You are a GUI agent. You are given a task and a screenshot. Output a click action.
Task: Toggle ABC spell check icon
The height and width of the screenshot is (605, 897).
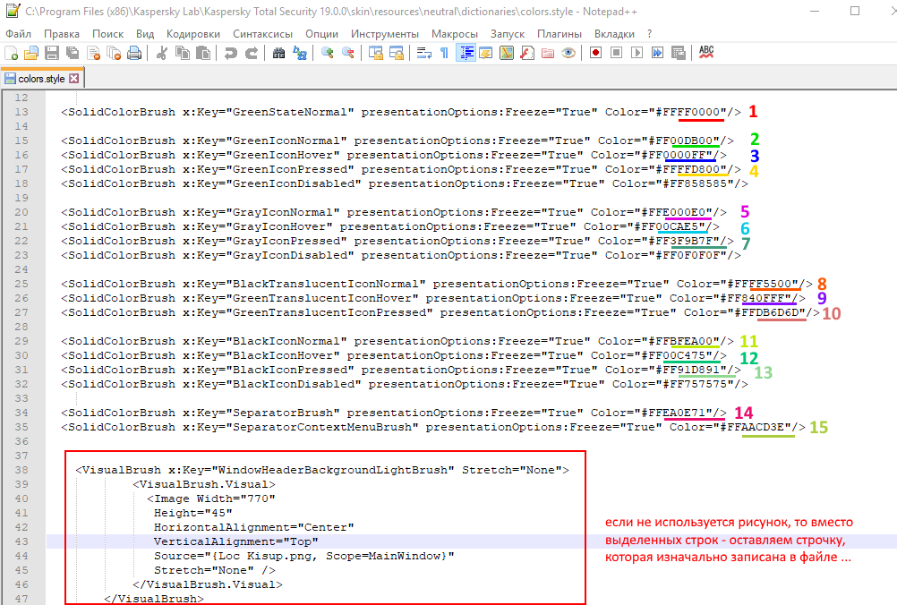[x=706, y=52]
